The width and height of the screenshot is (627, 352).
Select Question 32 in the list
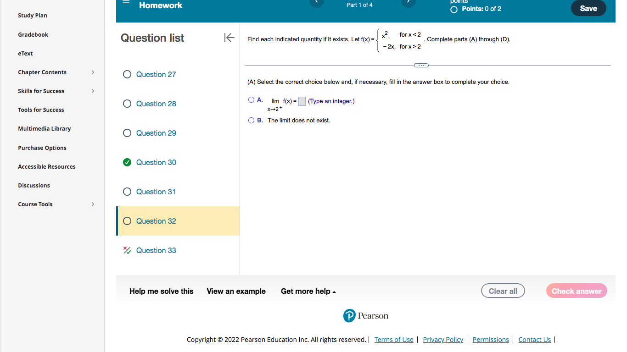(178, 221)
